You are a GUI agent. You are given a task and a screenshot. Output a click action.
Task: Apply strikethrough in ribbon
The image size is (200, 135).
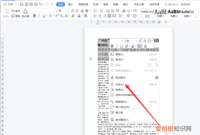click(50, 16)
